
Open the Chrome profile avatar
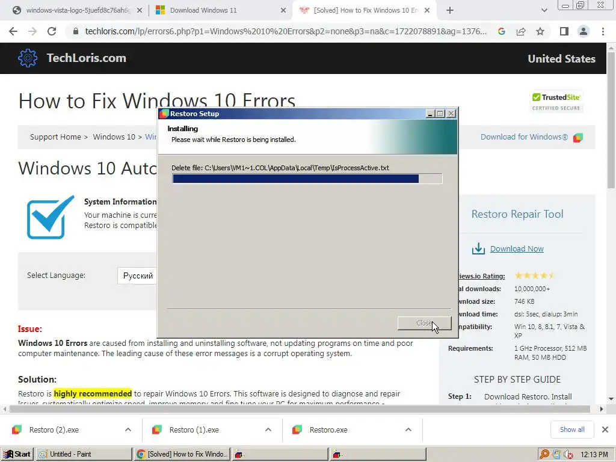584,31
